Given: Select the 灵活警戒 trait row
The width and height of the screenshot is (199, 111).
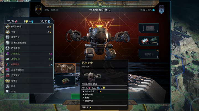Looking at the screenshot, I should pyautogui.click(x=29, y=75).
